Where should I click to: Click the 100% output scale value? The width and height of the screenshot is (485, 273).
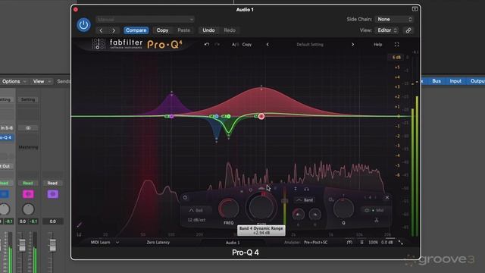(x=373, y=243)
